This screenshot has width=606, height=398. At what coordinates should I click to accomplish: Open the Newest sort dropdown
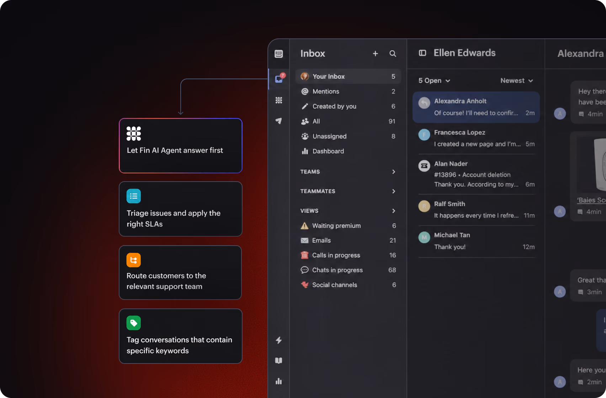coord(517,81)
